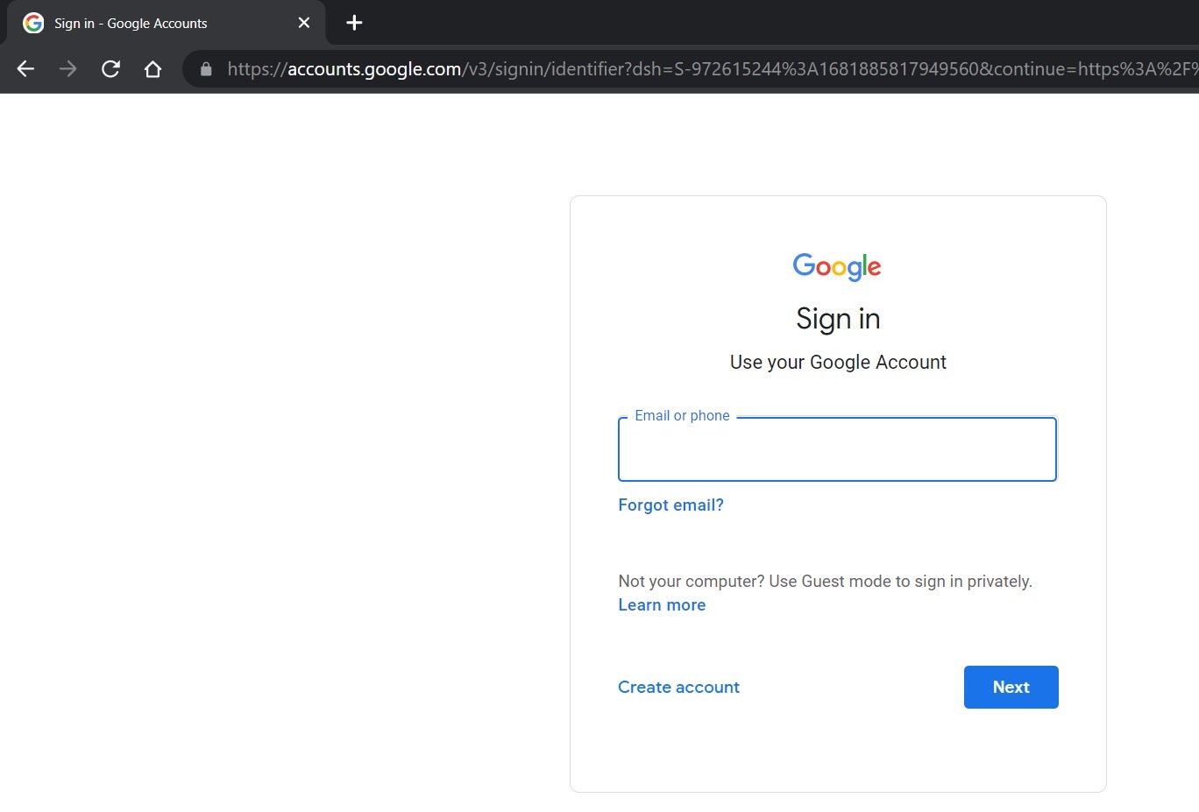1199x812 pixels.
Task: Open the Learn more link about Guest mode
Action: click(x=662, y=604)
